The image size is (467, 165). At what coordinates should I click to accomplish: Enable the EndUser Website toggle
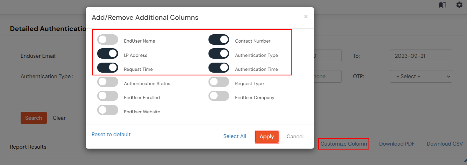pos(108,110)
